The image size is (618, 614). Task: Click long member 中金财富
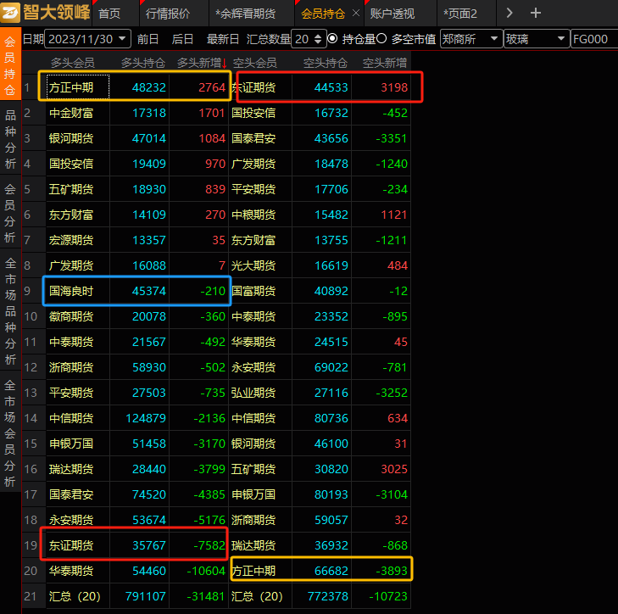point(71,113)
